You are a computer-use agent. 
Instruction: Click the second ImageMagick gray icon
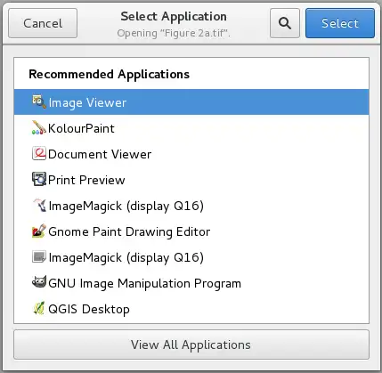click(x=39, y=257)
